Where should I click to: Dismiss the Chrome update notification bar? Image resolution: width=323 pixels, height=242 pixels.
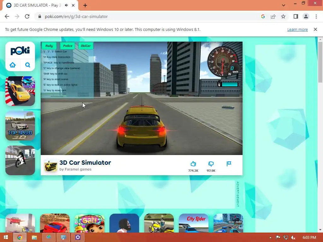315,29
